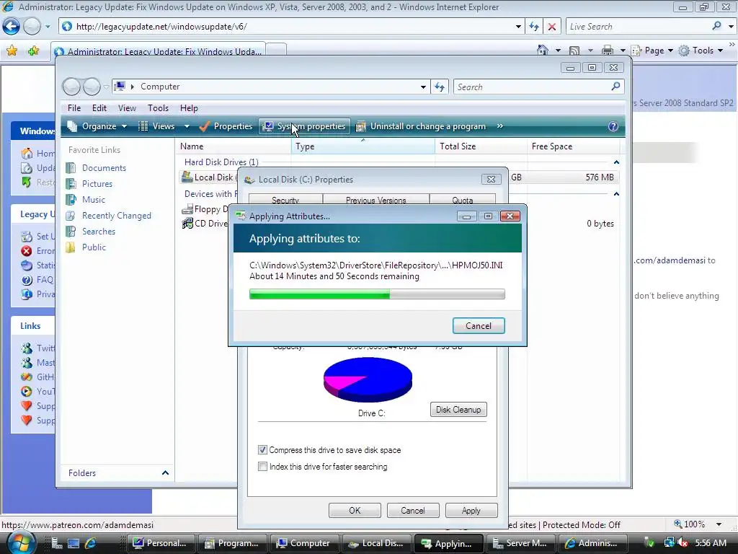This screenshot has height=554, width=738.
Task: Click the Explorer address bar dropdown arrow
Action: tap(423, 87)
